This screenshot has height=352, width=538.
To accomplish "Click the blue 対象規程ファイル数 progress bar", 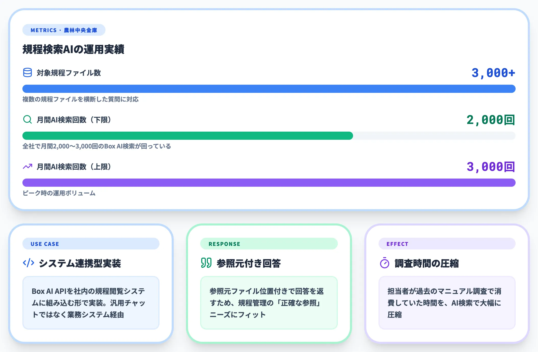I will coord(269,89).
